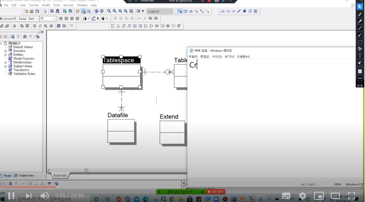
Task: Click the Save diskette icon in ERwin
Action: [37, 11]
